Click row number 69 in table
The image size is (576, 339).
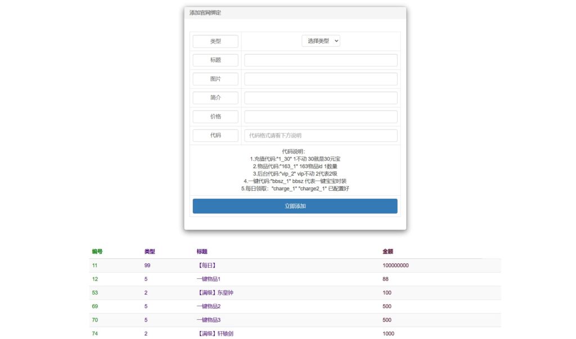pos(96,306)
